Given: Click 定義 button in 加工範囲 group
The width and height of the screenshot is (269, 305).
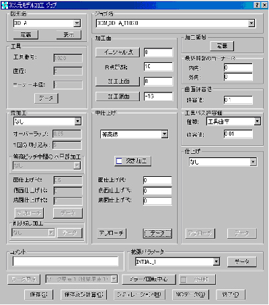Looking at the screenshot, I should click(222, 46).
